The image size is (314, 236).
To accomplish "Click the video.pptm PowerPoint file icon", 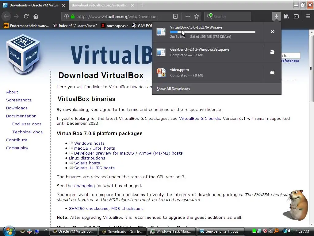I will (x=161, y=73).
